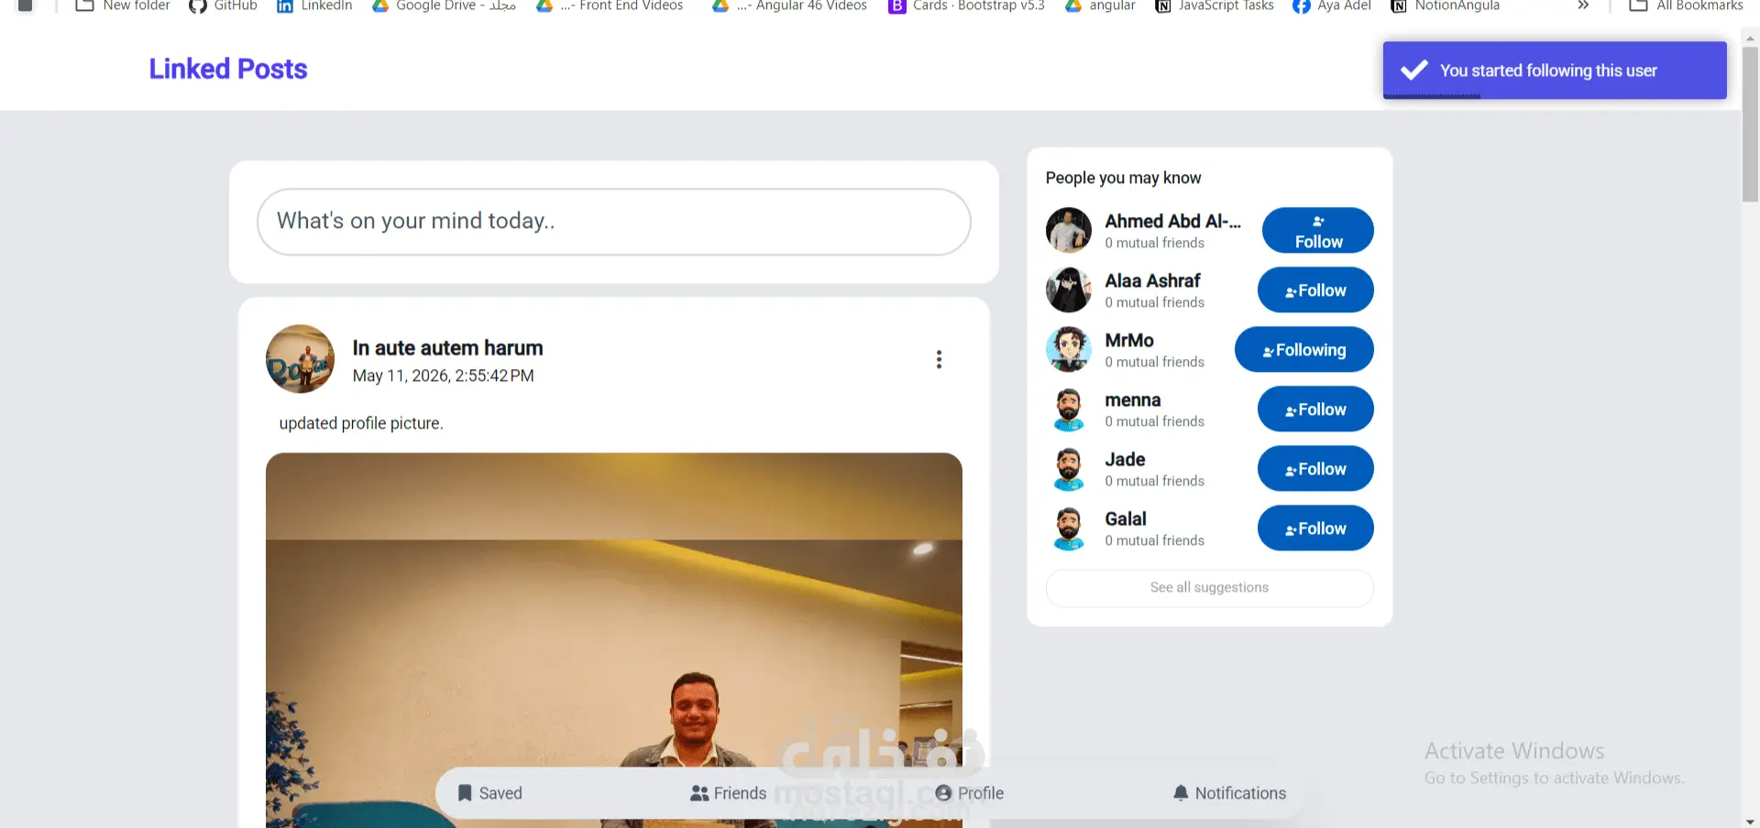Open Galal's avatar
The width and height of the screenshot is (1760, 828).
click(1069, 528)
